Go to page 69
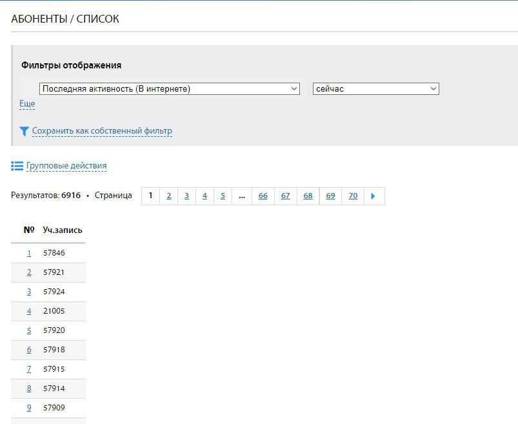Image resolution: width=518 pixels, height=424 pixels. point(330,196)
